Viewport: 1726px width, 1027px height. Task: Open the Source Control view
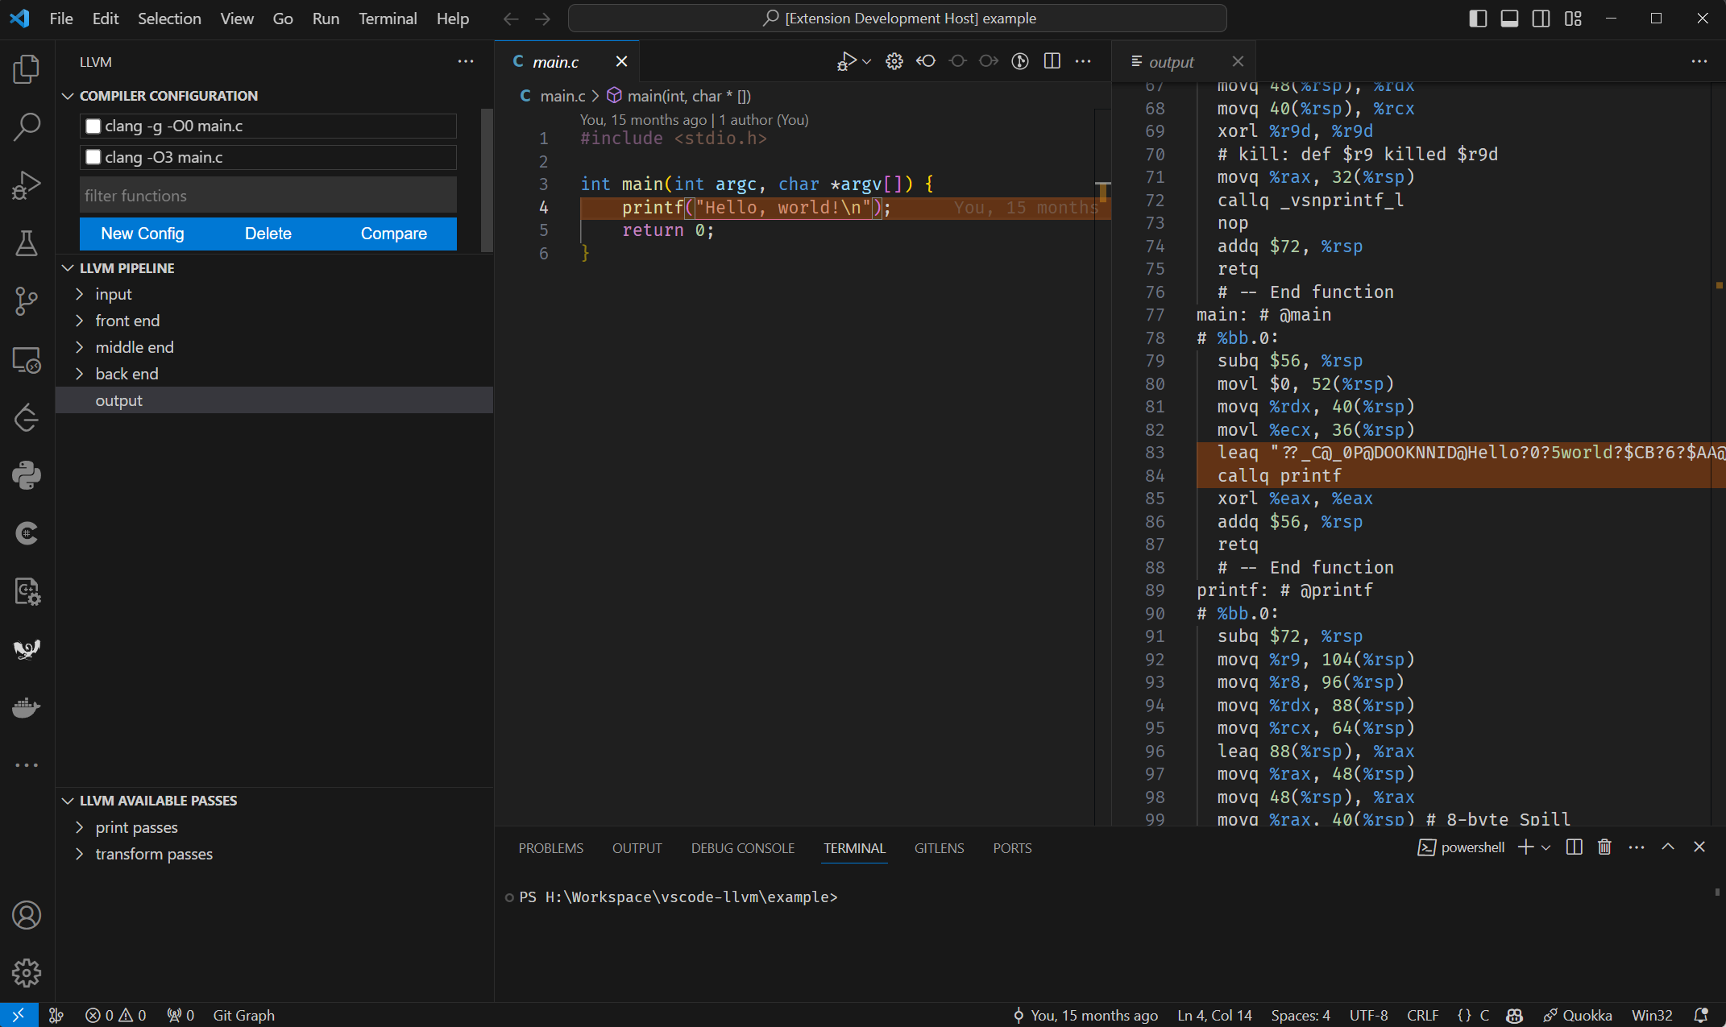point(27,301)
